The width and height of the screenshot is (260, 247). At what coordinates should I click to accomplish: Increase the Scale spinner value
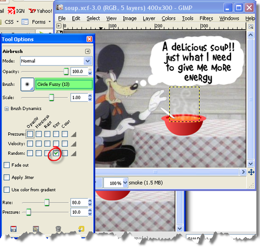click(90, 96)
